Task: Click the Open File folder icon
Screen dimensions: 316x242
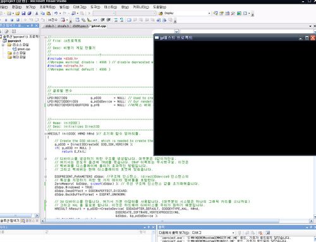Action: tap(18, 13)
